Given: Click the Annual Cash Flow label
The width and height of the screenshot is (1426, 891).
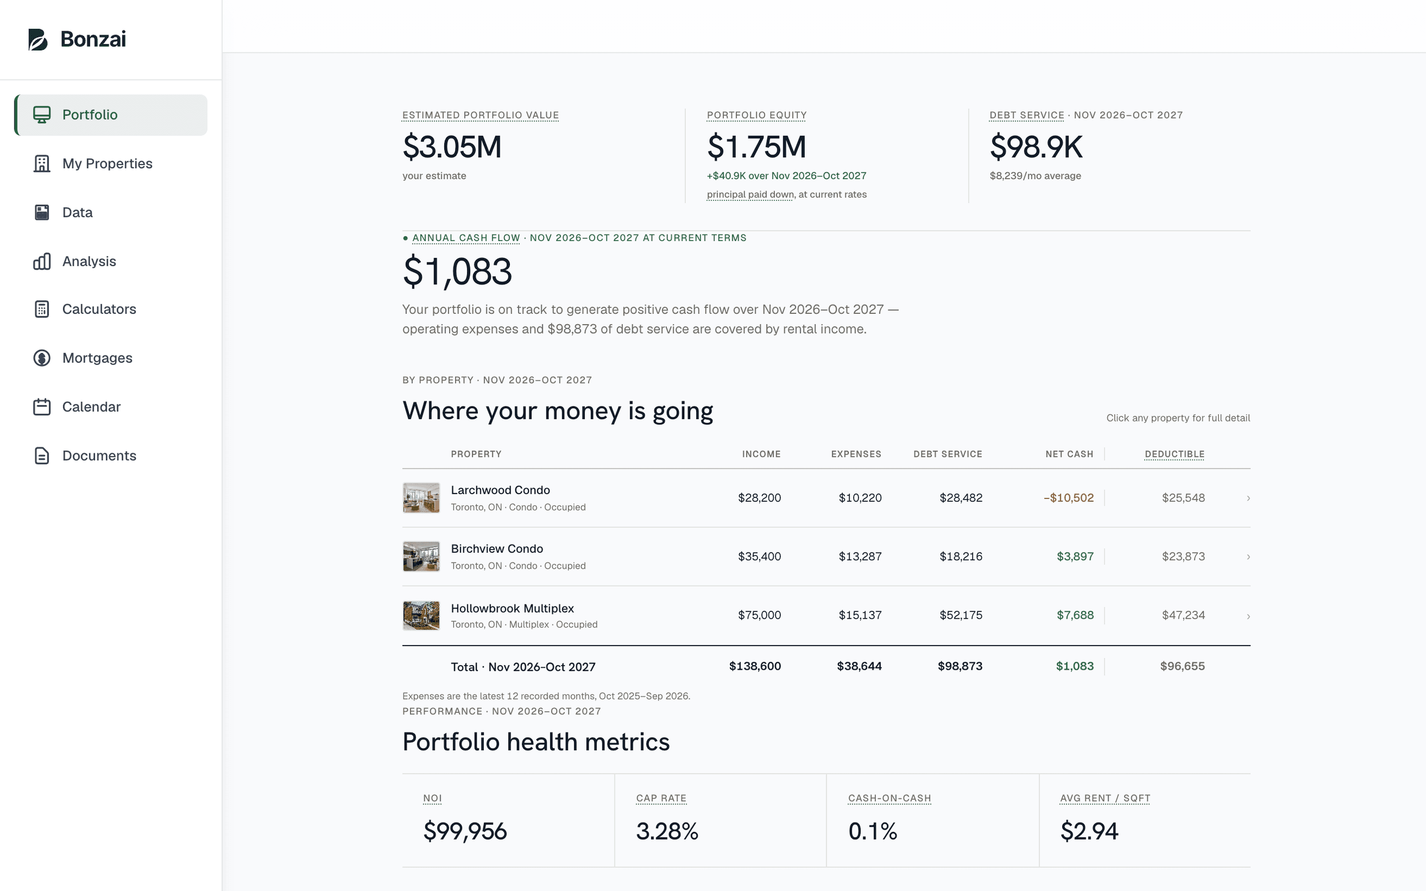Looking at the screenshot, I should coord(465,238).
